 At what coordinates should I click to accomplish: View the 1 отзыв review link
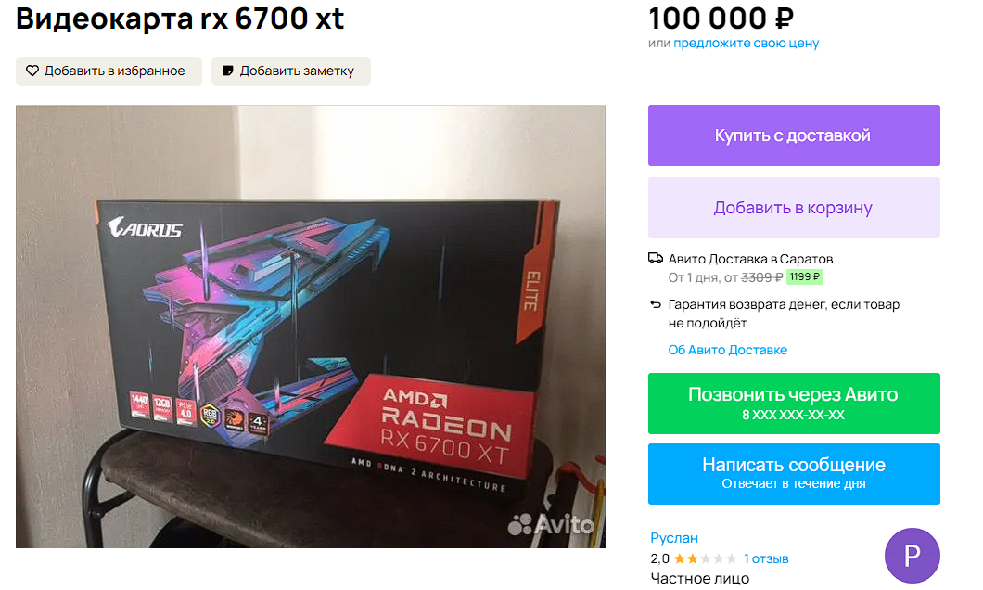coord(766,558)
